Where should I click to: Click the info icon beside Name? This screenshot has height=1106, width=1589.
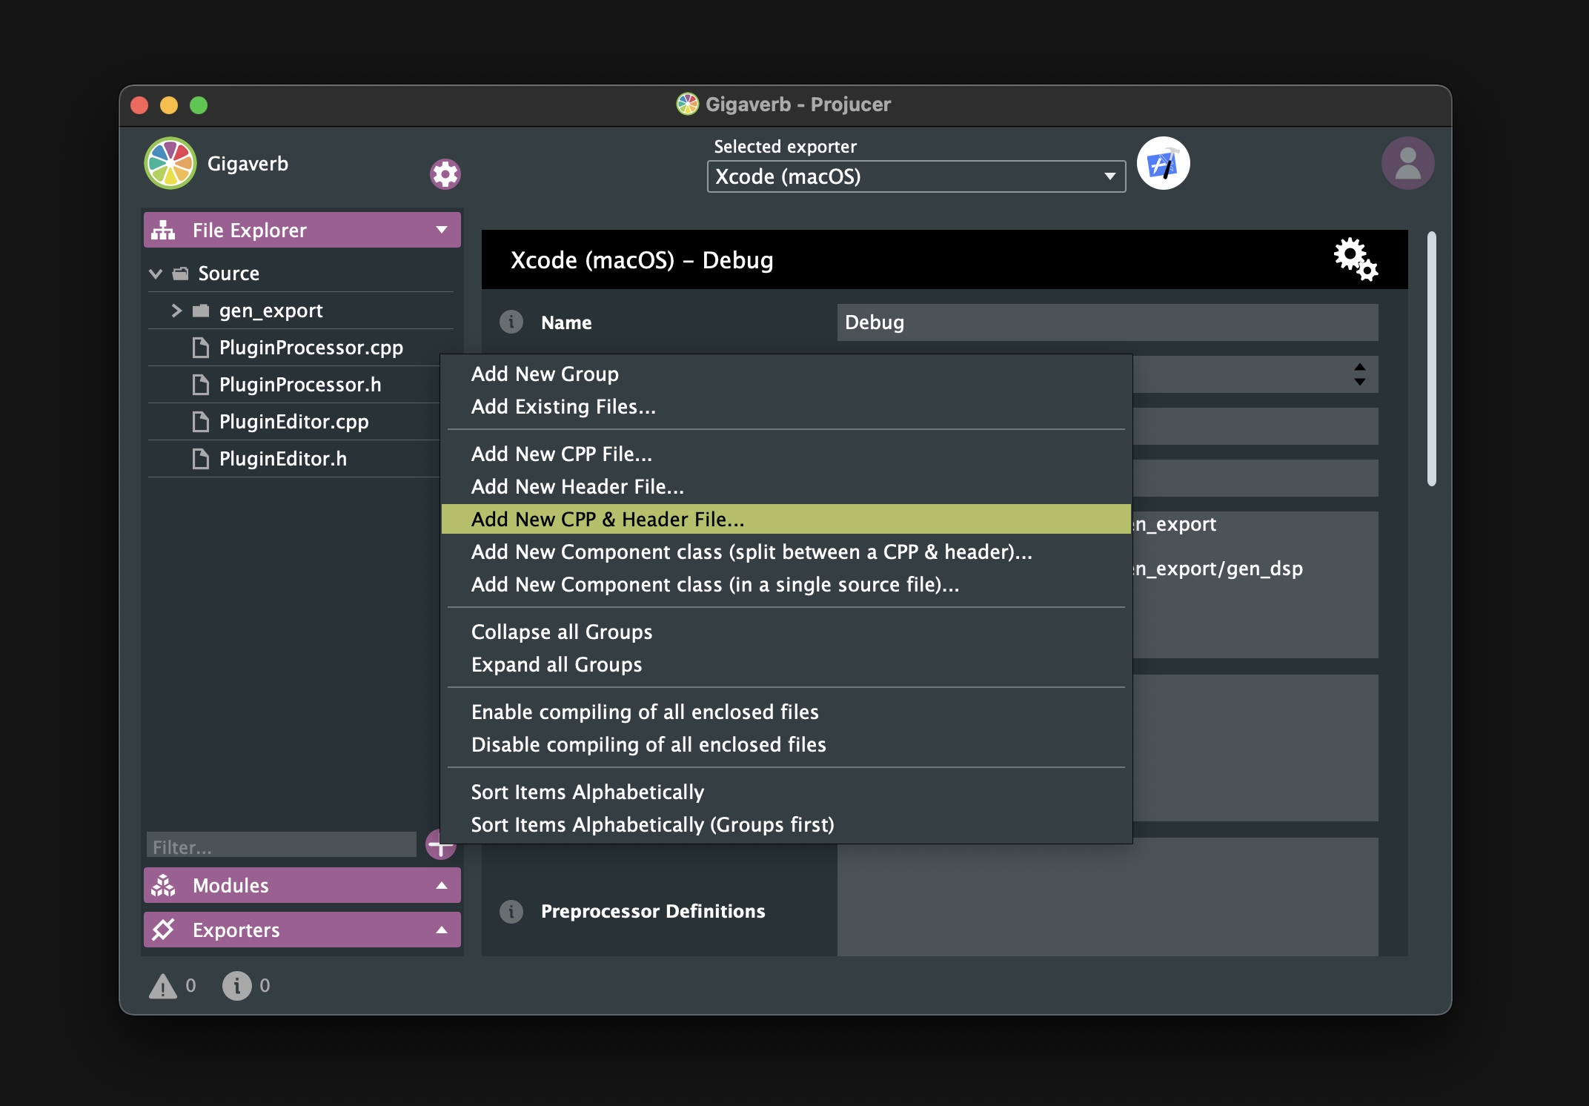coord(511,322)
